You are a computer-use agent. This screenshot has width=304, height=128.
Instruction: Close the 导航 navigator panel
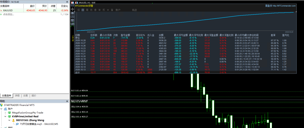67,101
